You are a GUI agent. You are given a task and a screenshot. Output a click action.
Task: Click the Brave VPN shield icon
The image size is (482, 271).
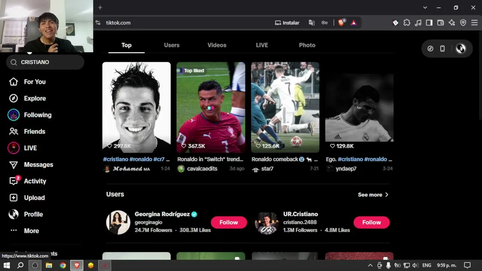point(463,23)
